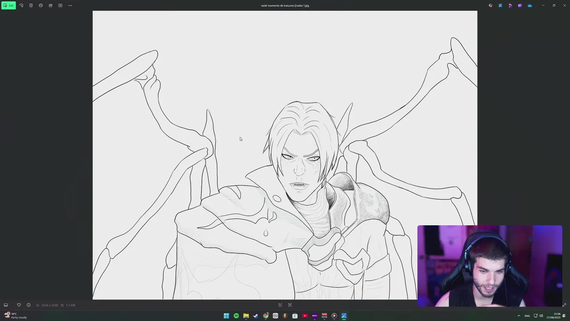Open Google Chrome from the taskbar
The width and height of the screenshot is (570, 321).
pyautogui.click(x=265, y=316)
